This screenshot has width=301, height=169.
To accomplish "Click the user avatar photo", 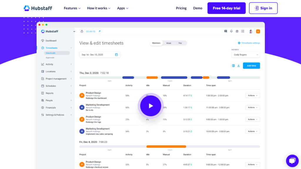I will coord(251,31).
